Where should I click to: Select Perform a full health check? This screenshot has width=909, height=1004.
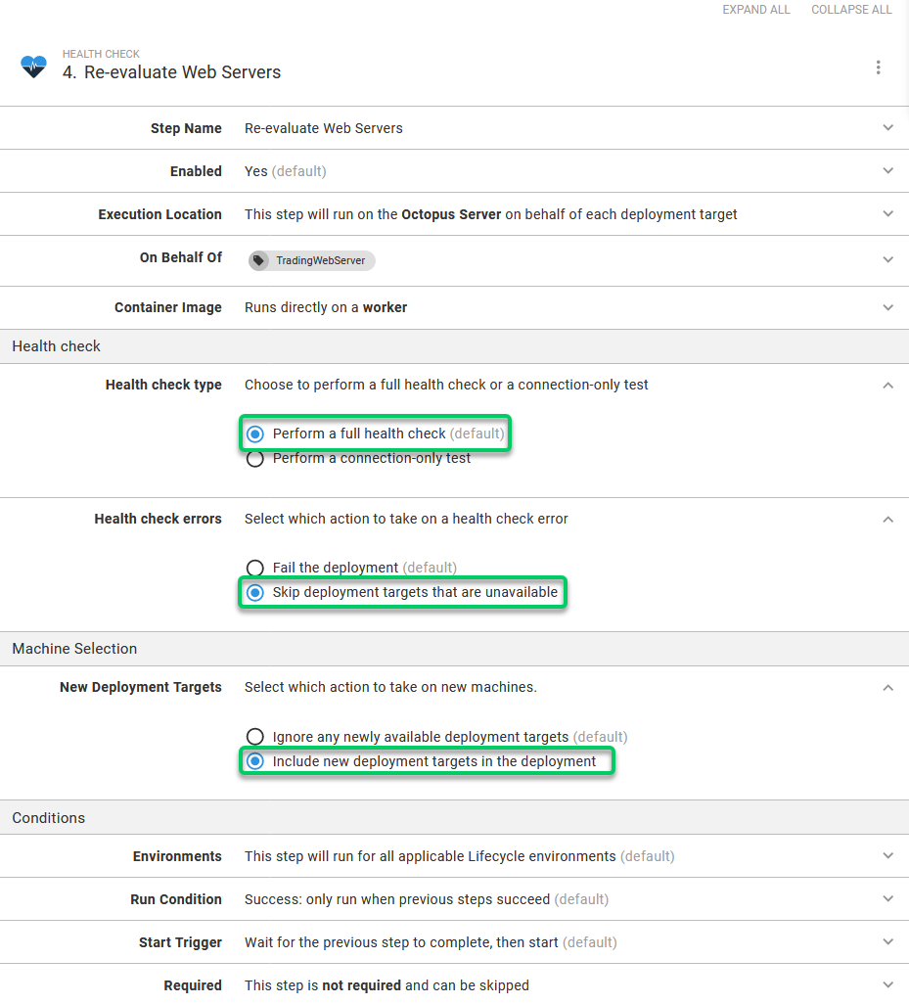coord(255,434)
